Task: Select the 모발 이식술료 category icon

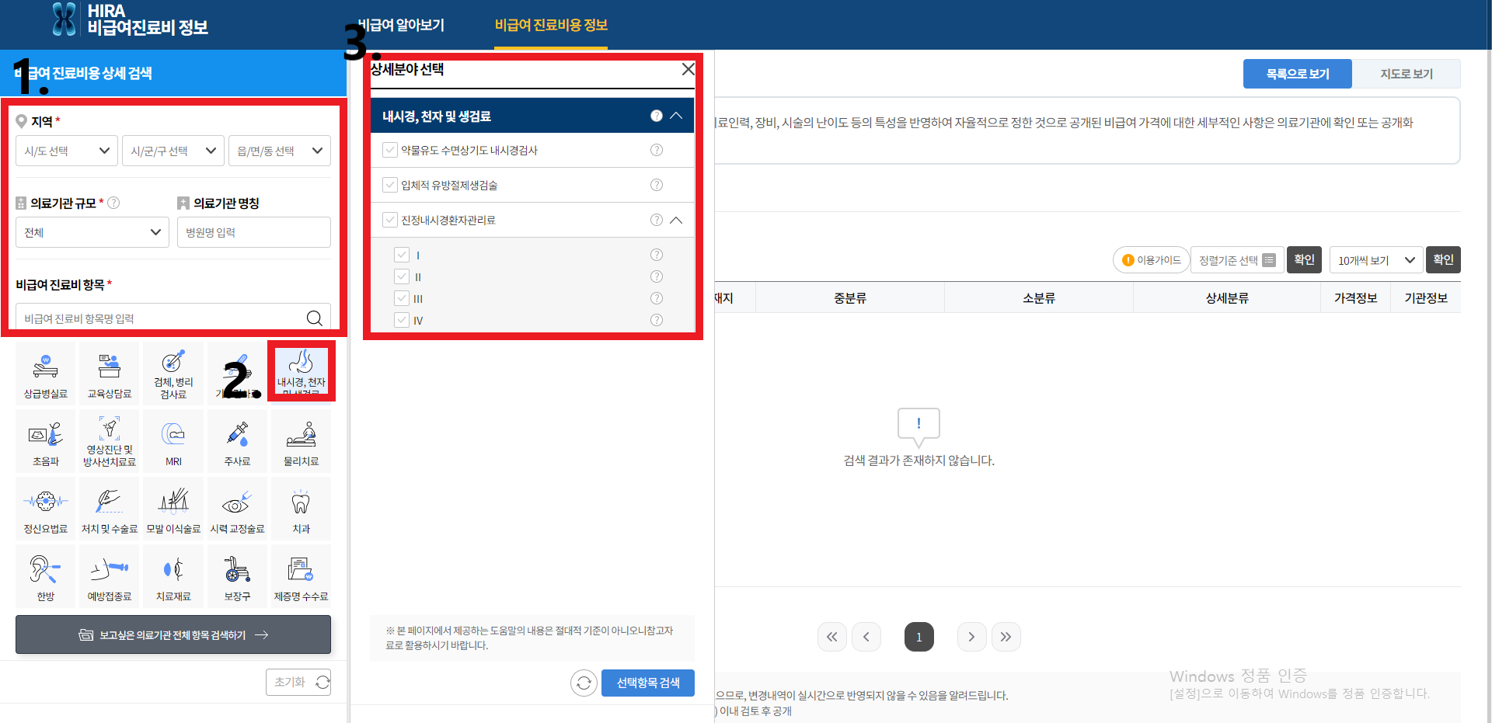Action: 173,509
